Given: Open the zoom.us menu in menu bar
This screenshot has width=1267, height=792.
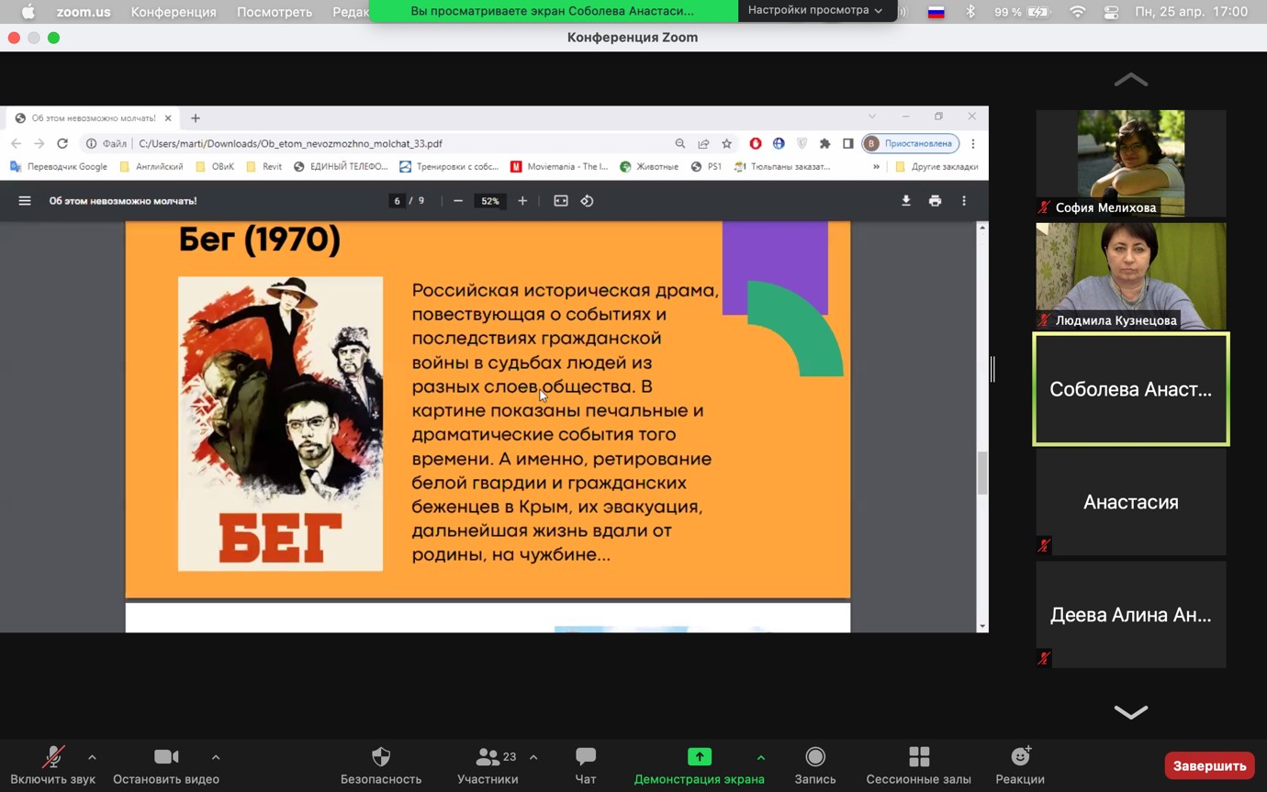Looking at the screenshot, I should [x=84, y=12].
